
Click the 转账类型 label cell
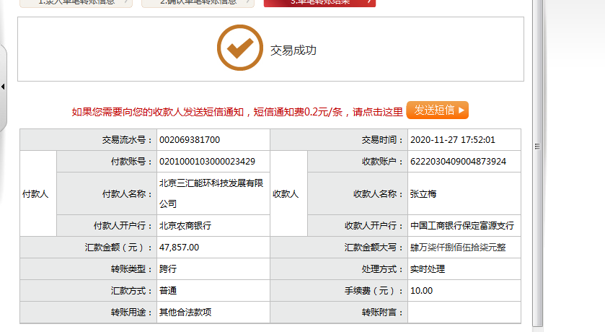point(89,269)
